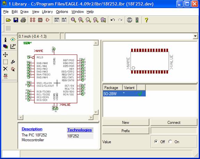Click into the command line input field
Image resolution: width=200 pixels, height=159 pixels.
click(x=129, y=36)
